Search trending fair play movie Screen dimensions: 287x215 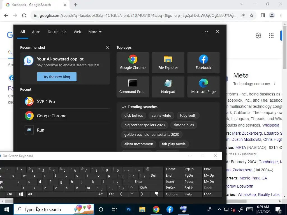click(x=174, y=144)
